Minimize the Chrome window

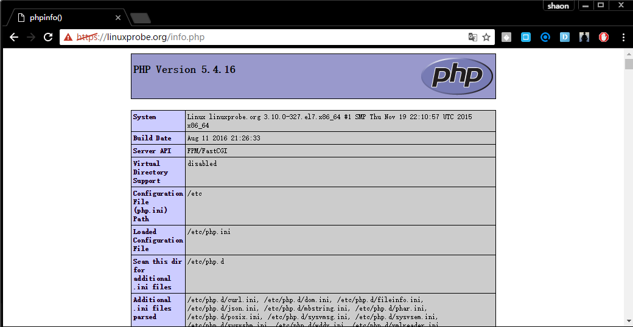pyautogui.click(x=586, y=5)
